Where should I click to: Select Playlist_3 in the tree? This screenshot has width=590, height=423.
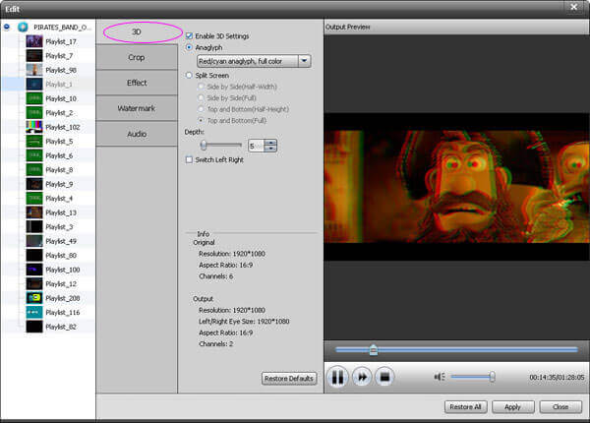point(59,227)
